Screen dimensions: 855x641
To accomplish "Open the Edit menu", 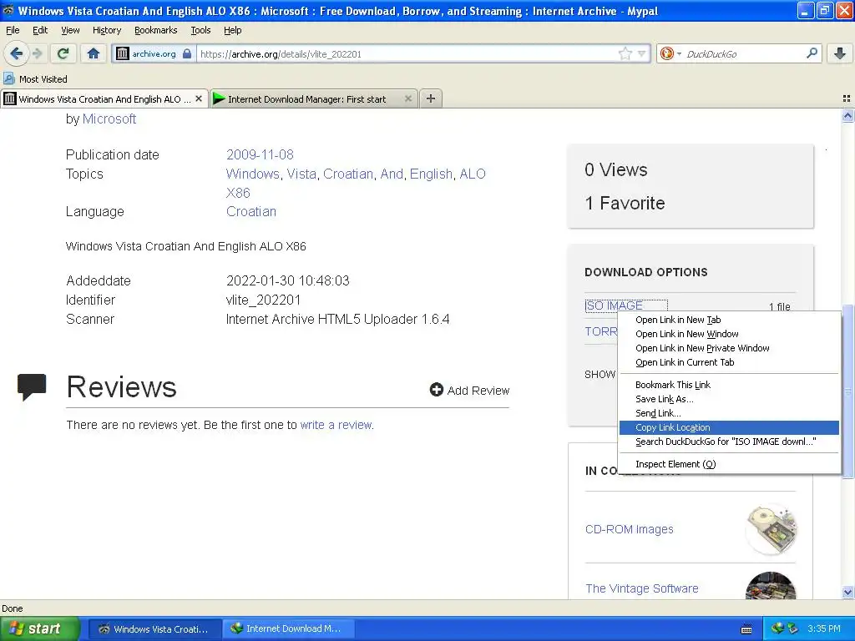I will click(x=40, y=30).
